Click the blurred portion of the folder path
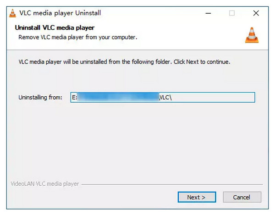The image size is (275, 214). coord(118,97)
